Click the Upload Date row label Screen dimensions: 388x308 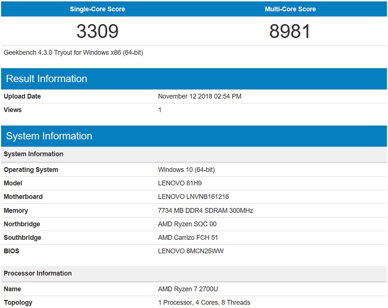tap(22, 96)
